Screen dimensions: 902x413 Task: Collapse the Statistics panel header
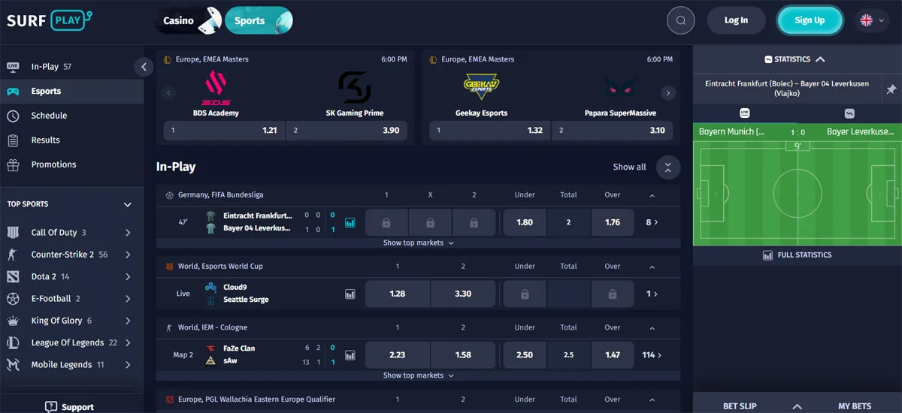tap(820, 59)
